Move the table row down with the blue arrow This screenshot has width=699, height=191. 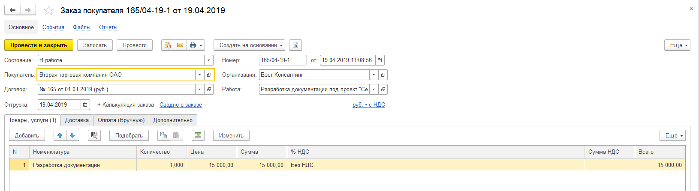tap(72, 135)
